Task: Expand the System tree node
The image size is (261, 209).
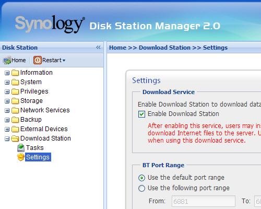Action: (7, 82)
